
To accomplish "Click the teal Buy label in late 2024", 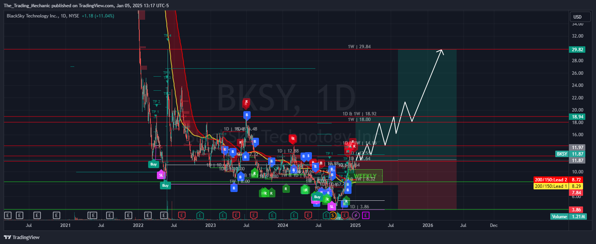I will (x=317, y=197).
